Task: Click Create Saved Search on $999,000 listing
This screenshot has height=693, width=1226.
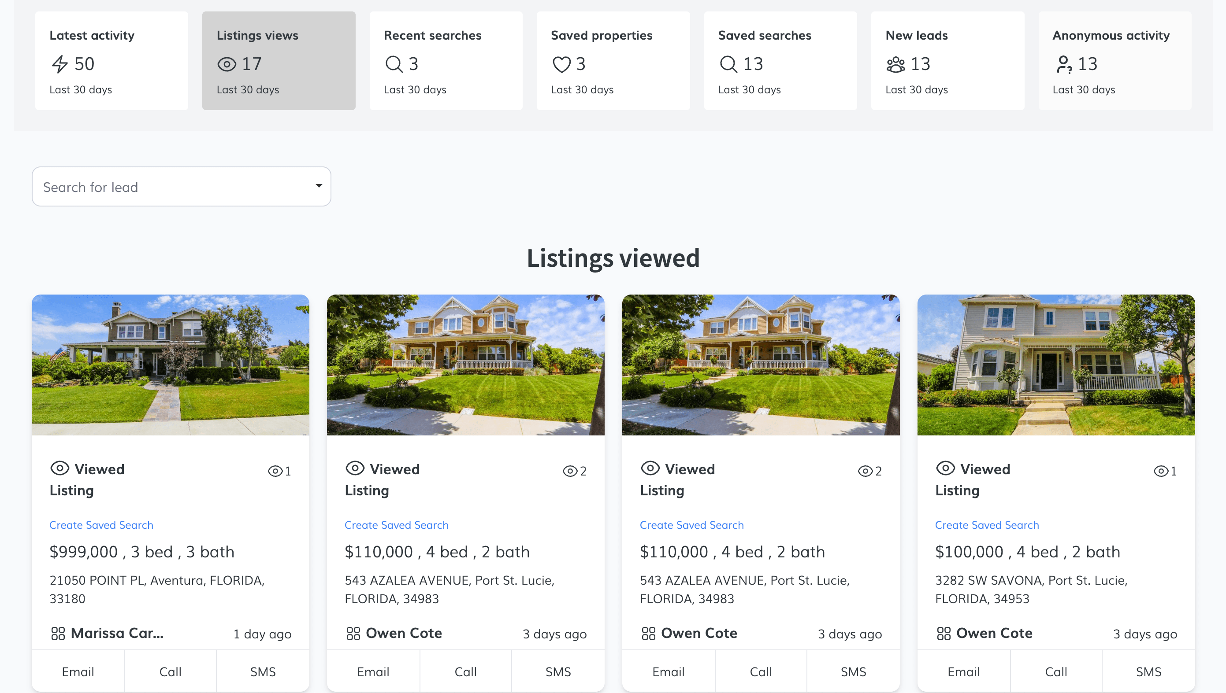Action: click(101, 525)
